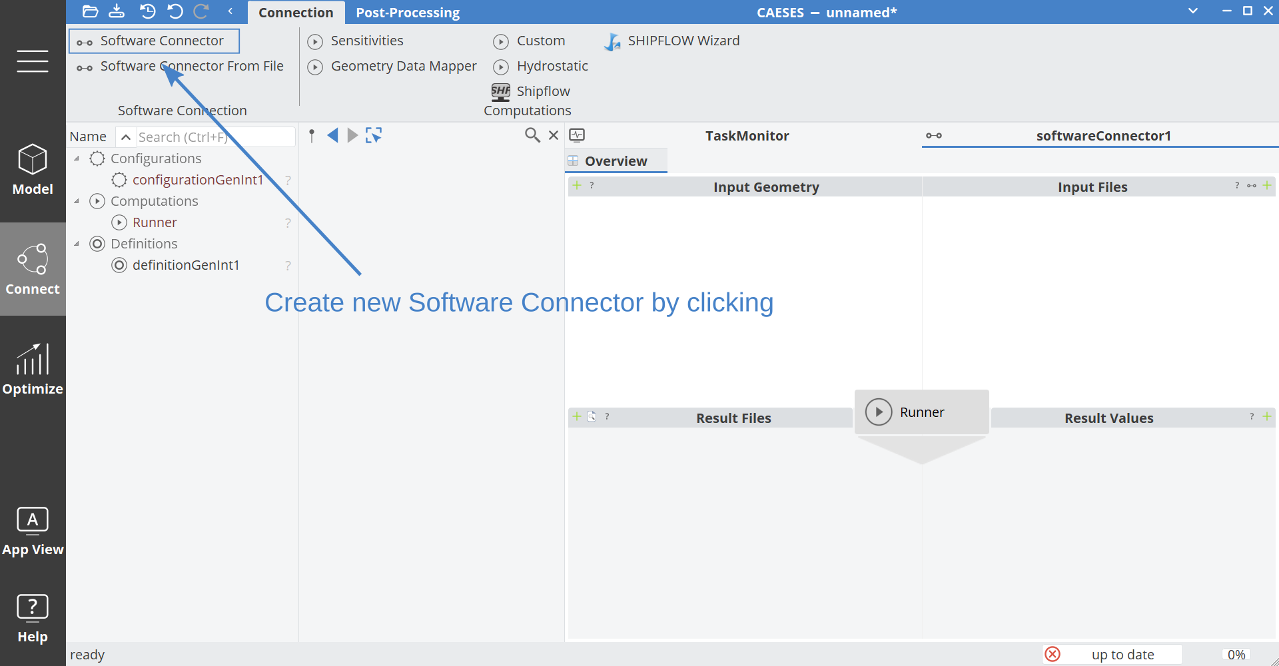Add an Input Geometry with plus icon

coord(577,186)
